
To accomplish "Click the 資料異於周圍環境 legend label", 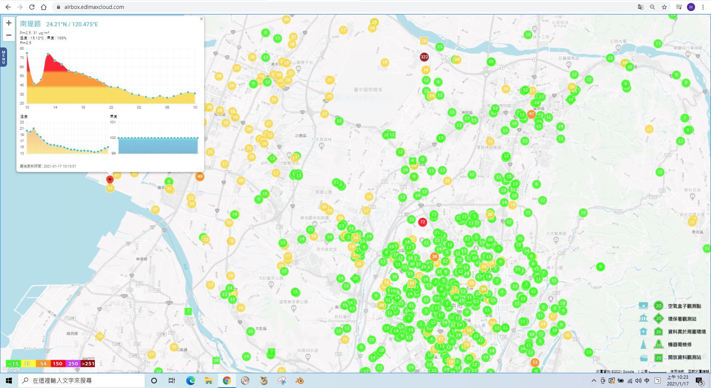I will click(687, 332).
